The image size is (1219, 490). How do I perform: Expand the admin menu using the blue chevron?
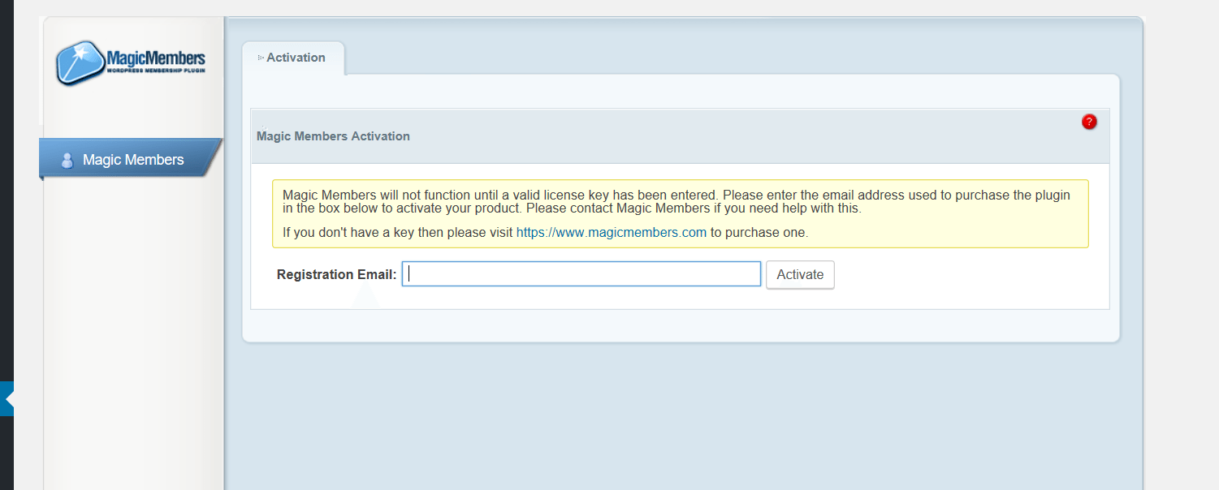(x=6, y=398)
